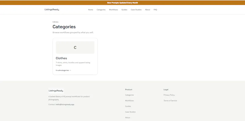Viewport: 245px width, 121px height.
Task: Open the Terms of Service footer link
Action: 170,101
